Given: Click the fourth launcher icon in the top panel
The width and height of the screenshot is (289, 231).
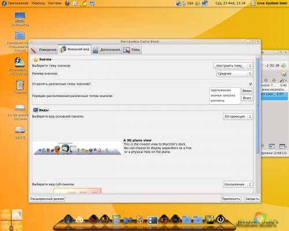Looking at the screenshot, I should [x=92, y=3].
